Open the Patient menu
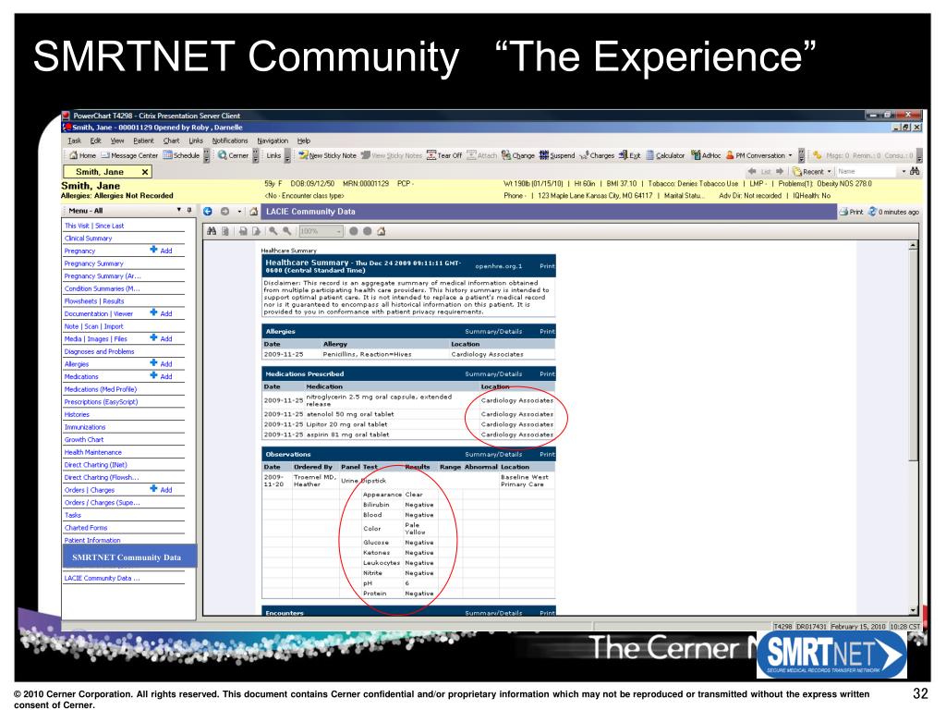Screen dimensions: 946x710 pyautogui.click(x=143, y=141)
